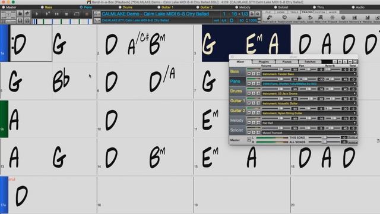
Task: Select the Soloist track radio button
Action: [x=275, y=7]
